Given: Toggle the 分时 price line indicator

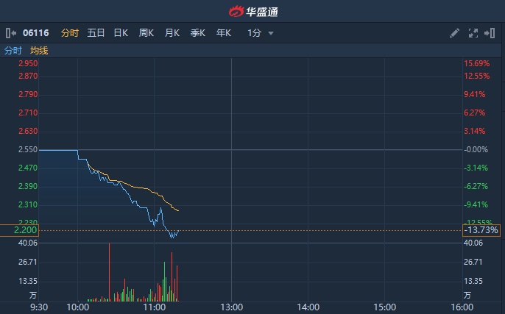Looking at the screenshot, I should [x=13, y=51].
